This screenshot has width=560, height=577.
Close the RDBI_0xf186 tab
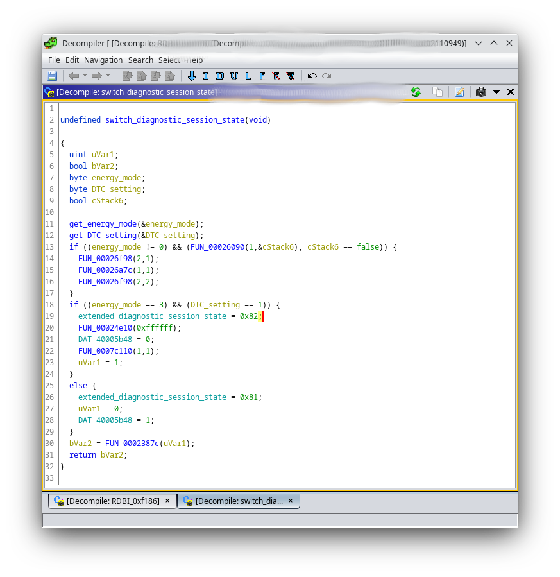[167, 501]
